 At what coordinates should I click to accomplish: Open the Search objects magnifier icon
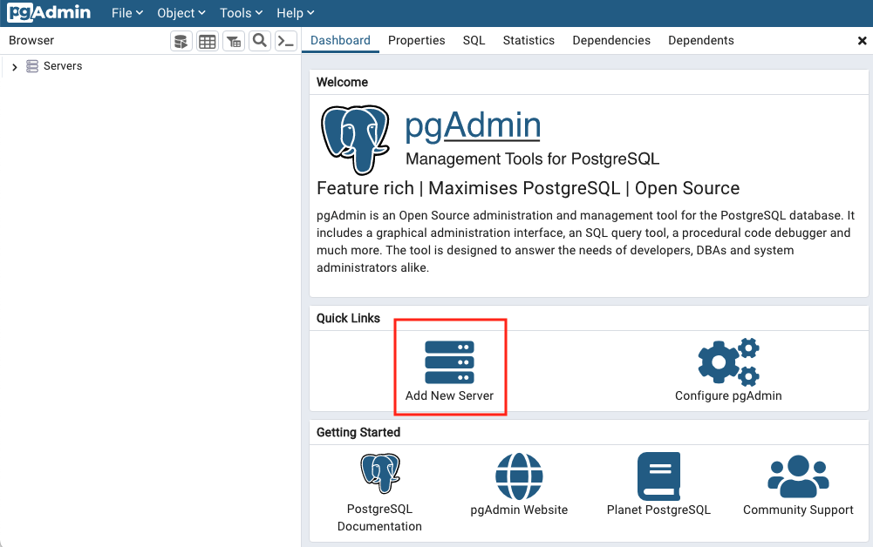tap(259, 40)
